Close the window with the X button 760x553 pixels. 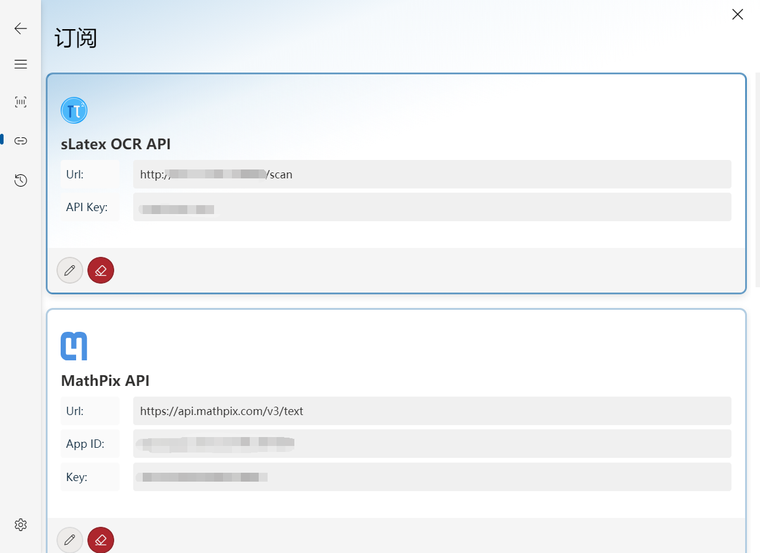[737, 14]
